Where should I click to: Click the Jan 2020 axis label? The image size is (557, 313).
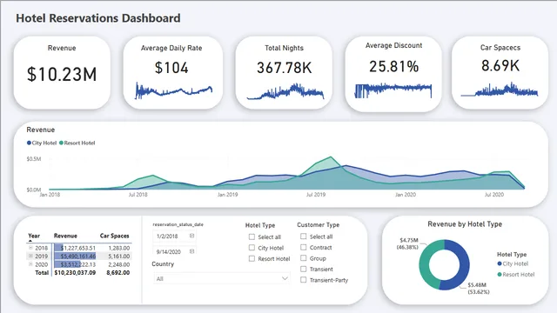tap(406, 195)
